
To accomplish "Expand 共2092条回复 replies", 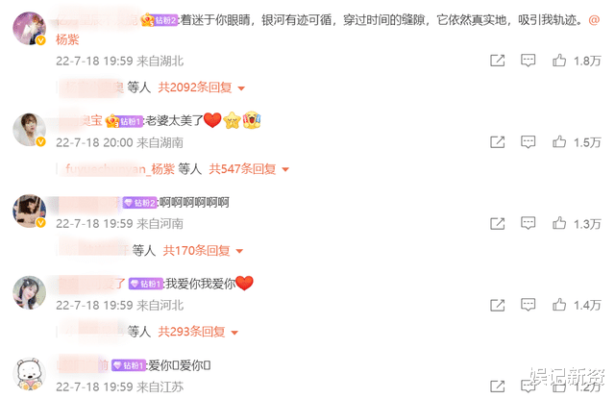I will [x=202, y=87].
